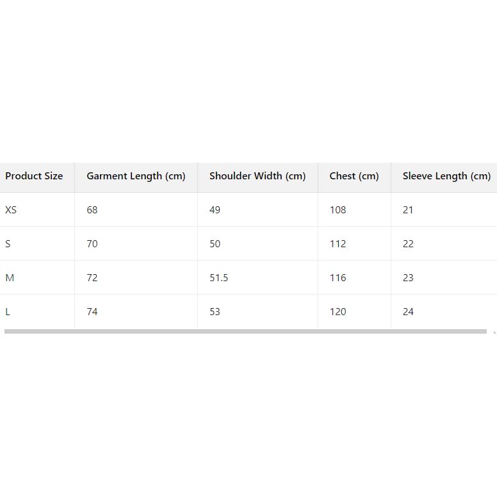Click garment length value 68

tap(92, 210)
